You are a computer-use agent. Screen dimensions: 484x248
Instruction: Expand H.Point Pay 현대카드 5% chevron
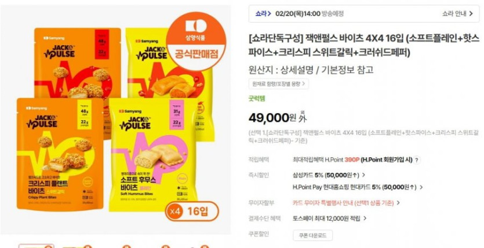pos(421,187)
